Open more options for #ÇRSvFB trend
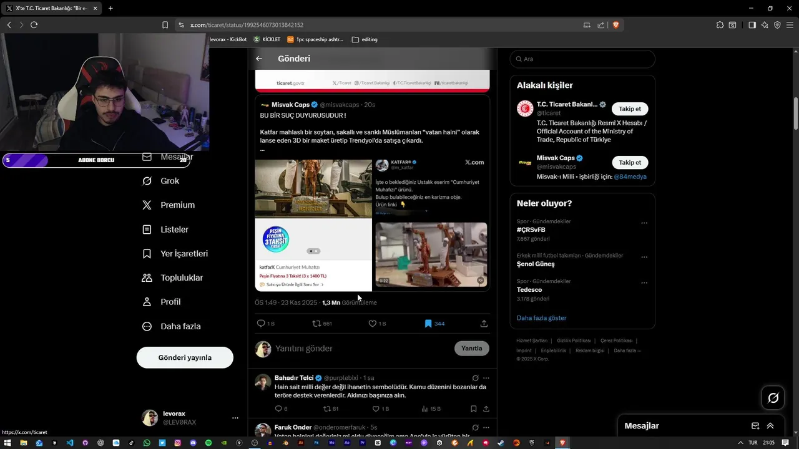Image resolution: width=799 pixels, height=449 pixels. coord(644,223)
